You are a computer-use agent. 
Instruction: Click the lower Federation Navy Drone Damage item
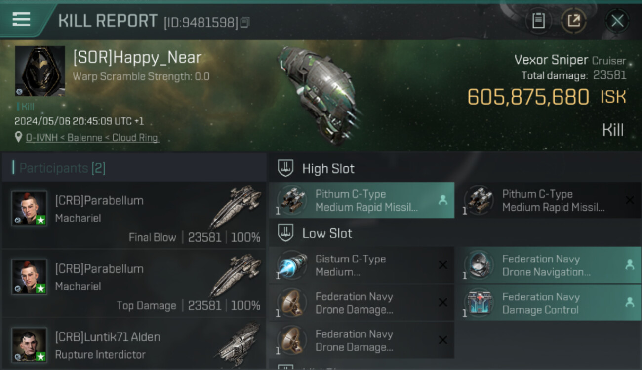[x=361, y=340]
